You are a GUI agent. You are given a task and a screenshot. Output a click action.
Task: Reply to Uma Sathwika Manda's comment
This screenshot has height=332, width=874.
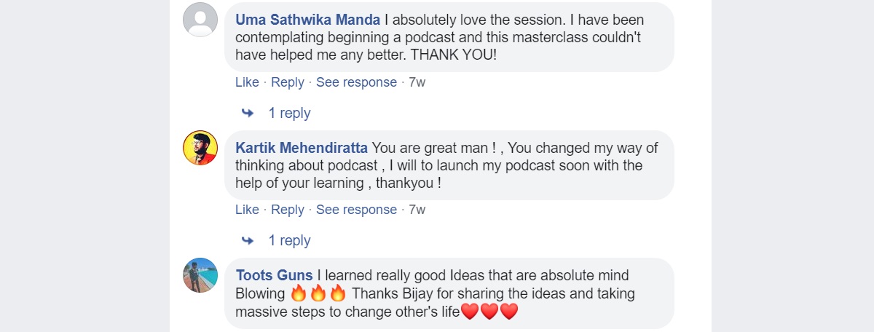pyautogui.click(x=287, y=82)
